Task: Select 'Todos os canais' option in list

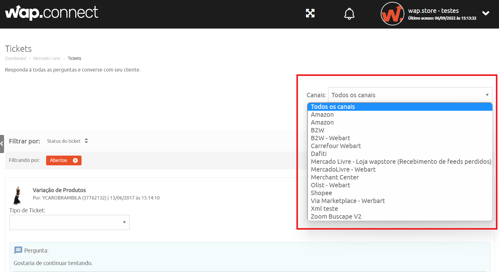Action: tap(400, 107)
